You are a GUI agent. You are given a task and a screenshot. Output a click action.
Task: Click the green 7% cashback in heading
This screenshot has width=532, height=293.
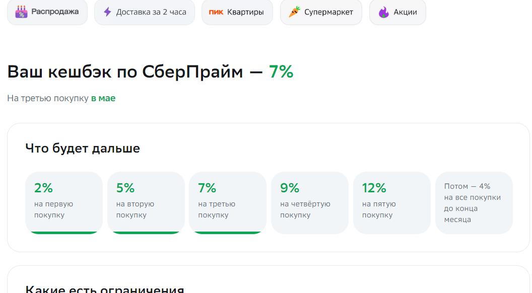(281, 71)
